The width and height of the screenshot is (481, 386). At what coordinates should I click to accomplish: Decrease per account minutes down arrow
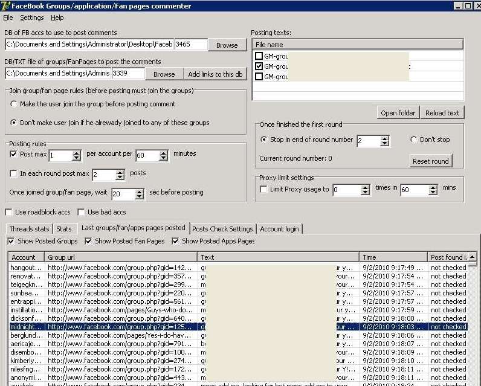point(164,158)
